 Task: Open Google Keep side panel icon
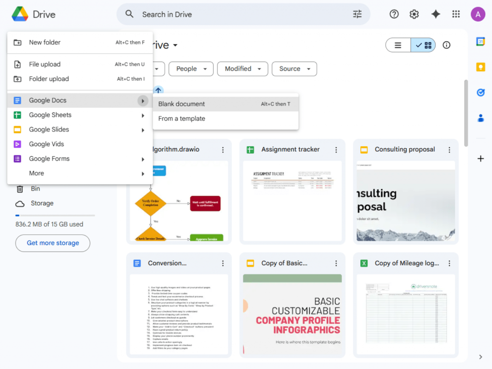tap(480, 67)
